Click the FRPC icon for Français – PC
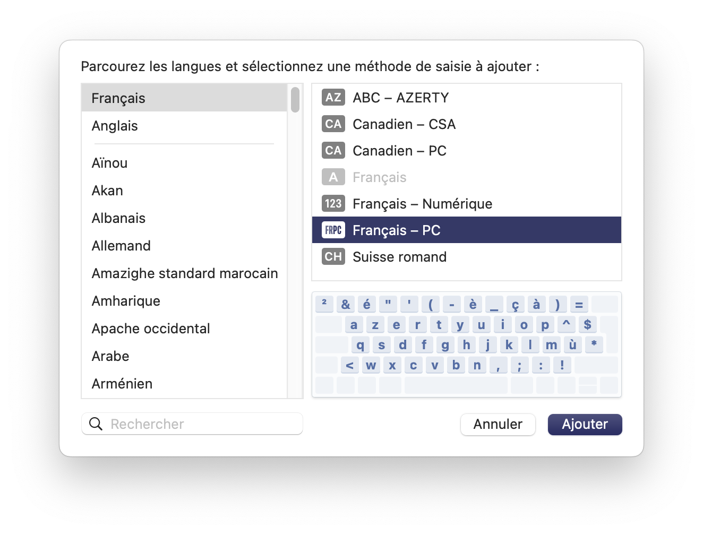Screen dimensions: 703x535 333,230
